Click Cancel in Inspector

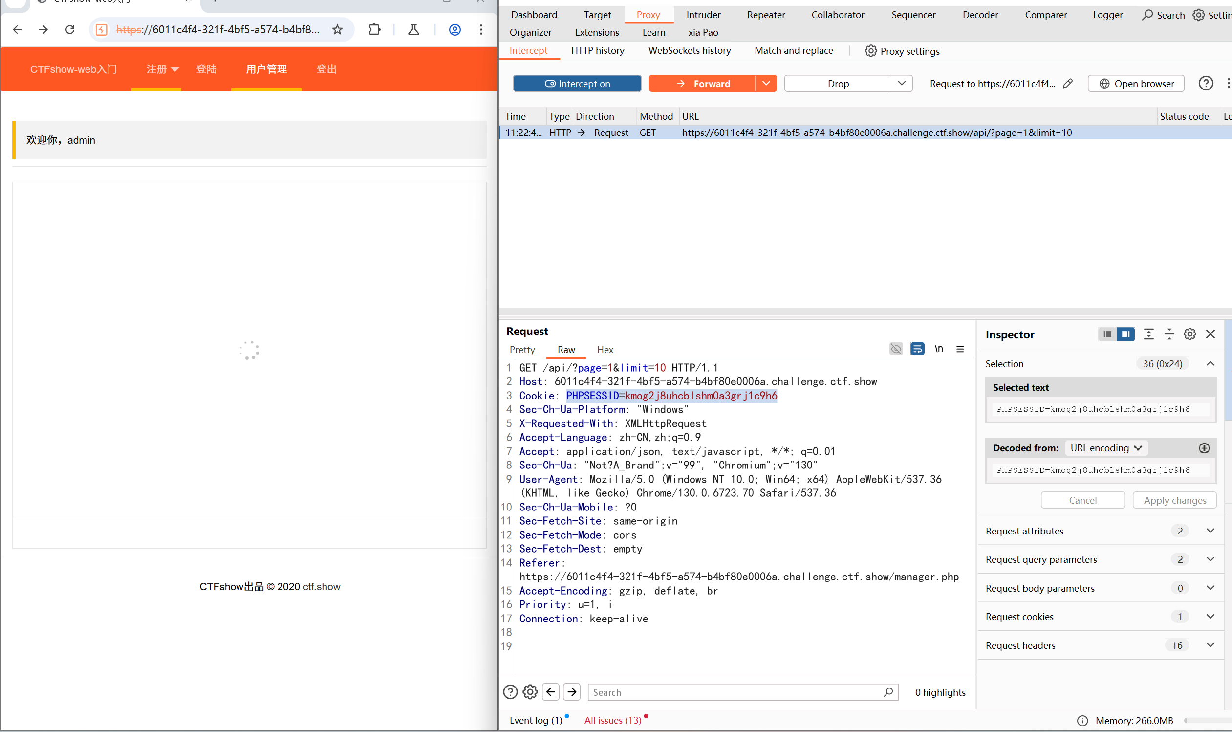(1082, 500)
